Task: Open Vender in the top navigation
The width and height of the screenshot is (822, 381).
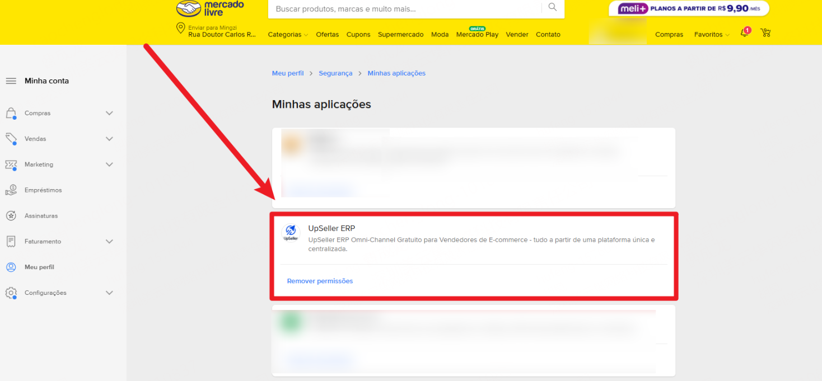Action: pyautogui.click(x=517, y=34)
